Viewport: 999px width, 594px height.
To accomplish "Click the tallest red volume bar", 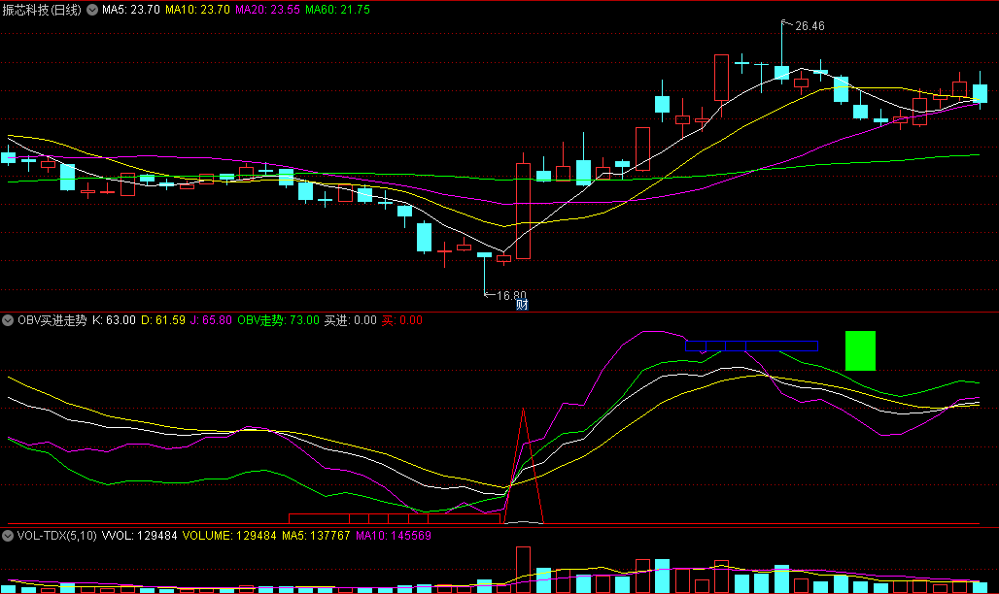I will pos(523,570).
